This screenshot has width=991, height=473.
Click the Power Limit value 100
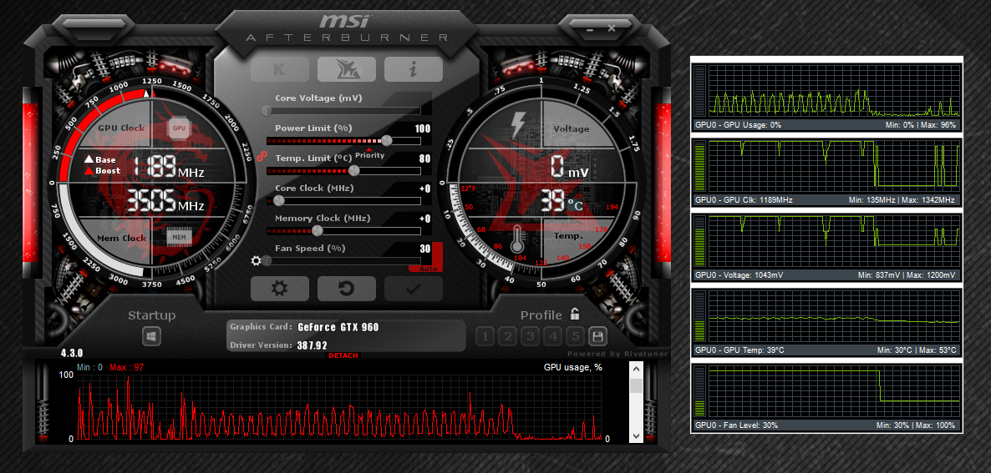click(x=423, y=128)
